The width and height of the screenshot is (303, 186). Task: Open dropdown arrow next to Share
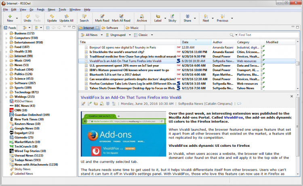click(x=195, y=18)
